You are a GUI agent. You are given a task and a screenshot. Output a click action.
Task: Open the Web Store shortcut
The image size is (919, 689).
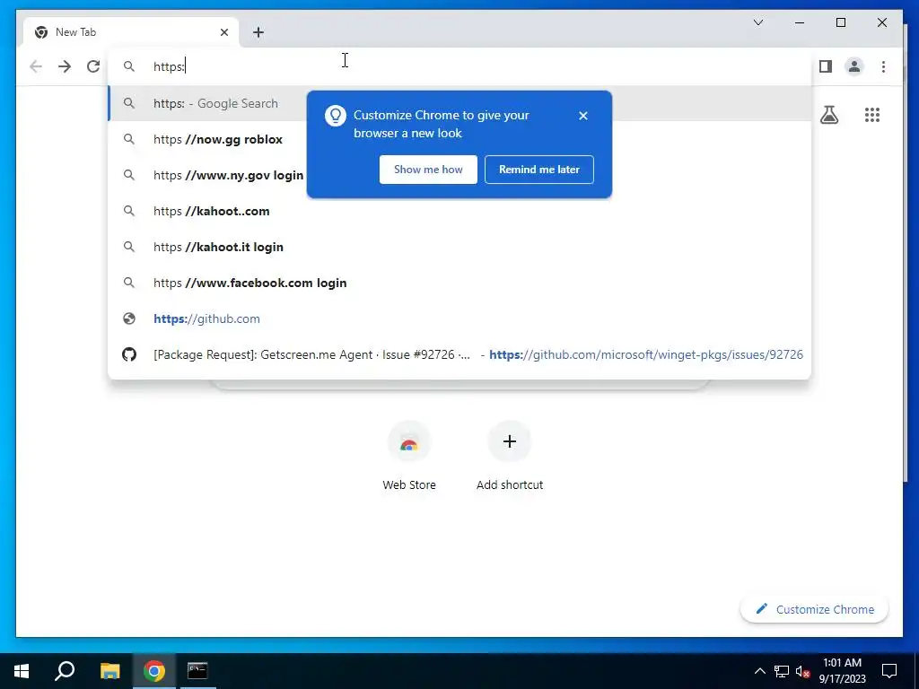pos(409,457)
